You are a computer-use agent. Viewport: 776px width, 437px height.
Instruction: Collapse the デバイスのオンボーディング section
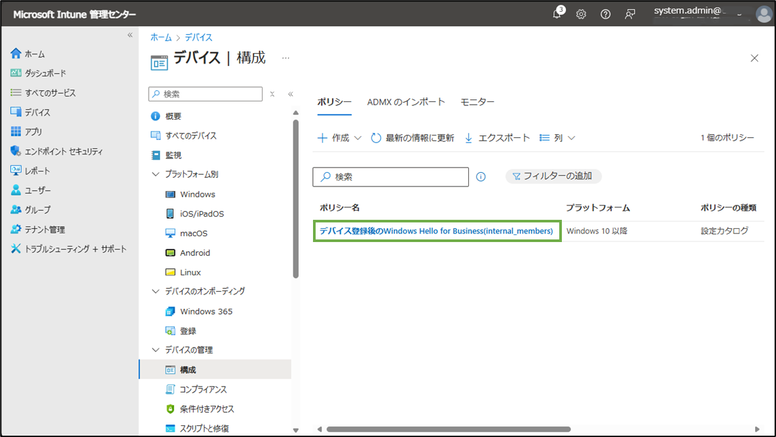pos(155,291)
